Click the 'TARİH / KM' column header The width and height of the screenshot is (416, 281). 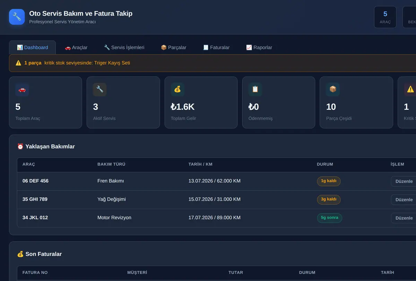pyautogui.click(x=200, y=164)
